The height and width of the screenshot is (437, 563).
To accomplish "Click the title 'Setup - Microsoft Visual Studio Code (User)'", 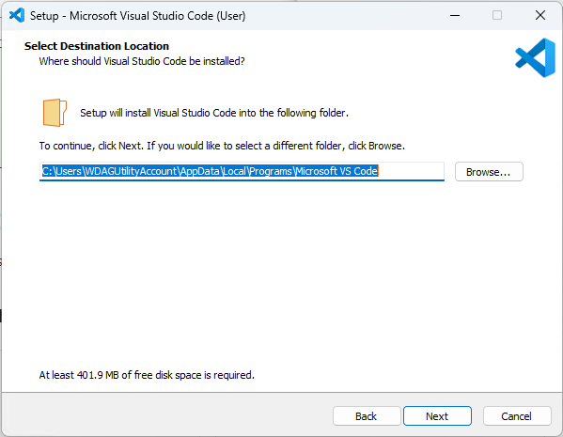I will tap(138, 16).
